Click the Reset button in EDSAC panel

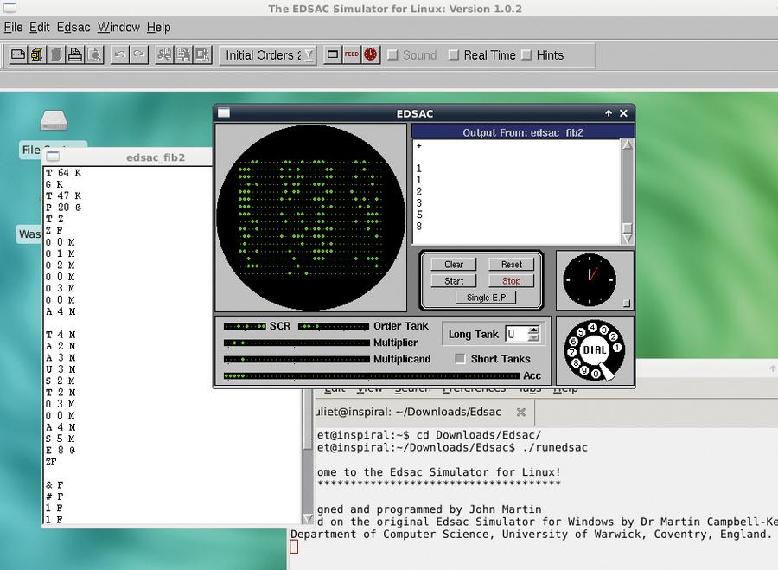tap(511, 265)
